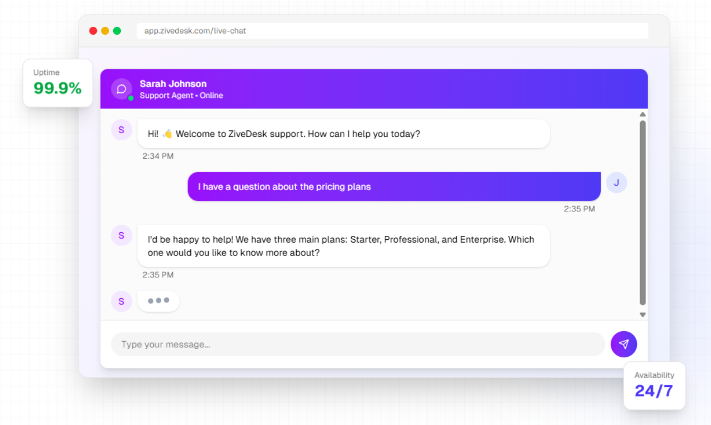This screenshot has height=425, width=711.
Task: Click the paper plane send icon
Action: [624, 344]
